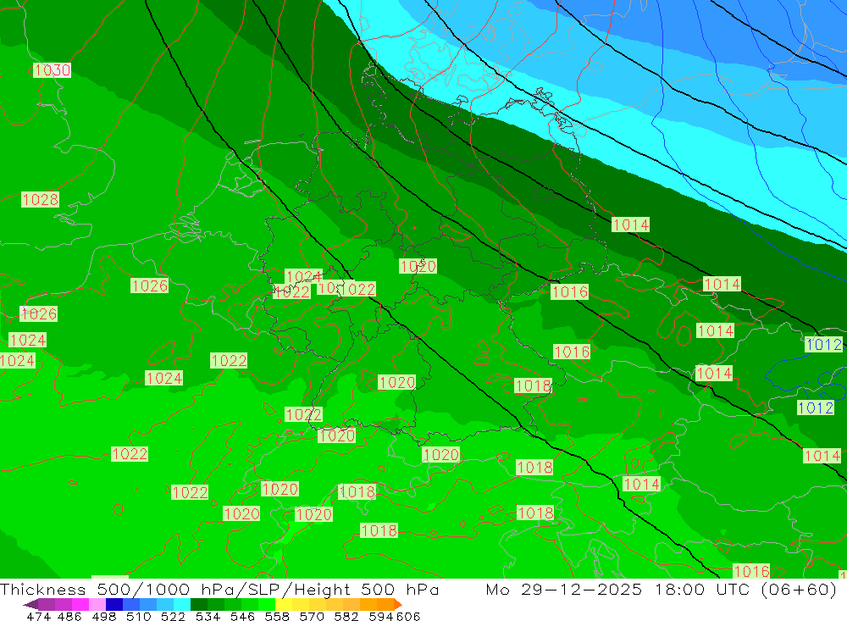Pick the first yellow legend swatch
The image size is (847, 621).
[x=284, y=604]
